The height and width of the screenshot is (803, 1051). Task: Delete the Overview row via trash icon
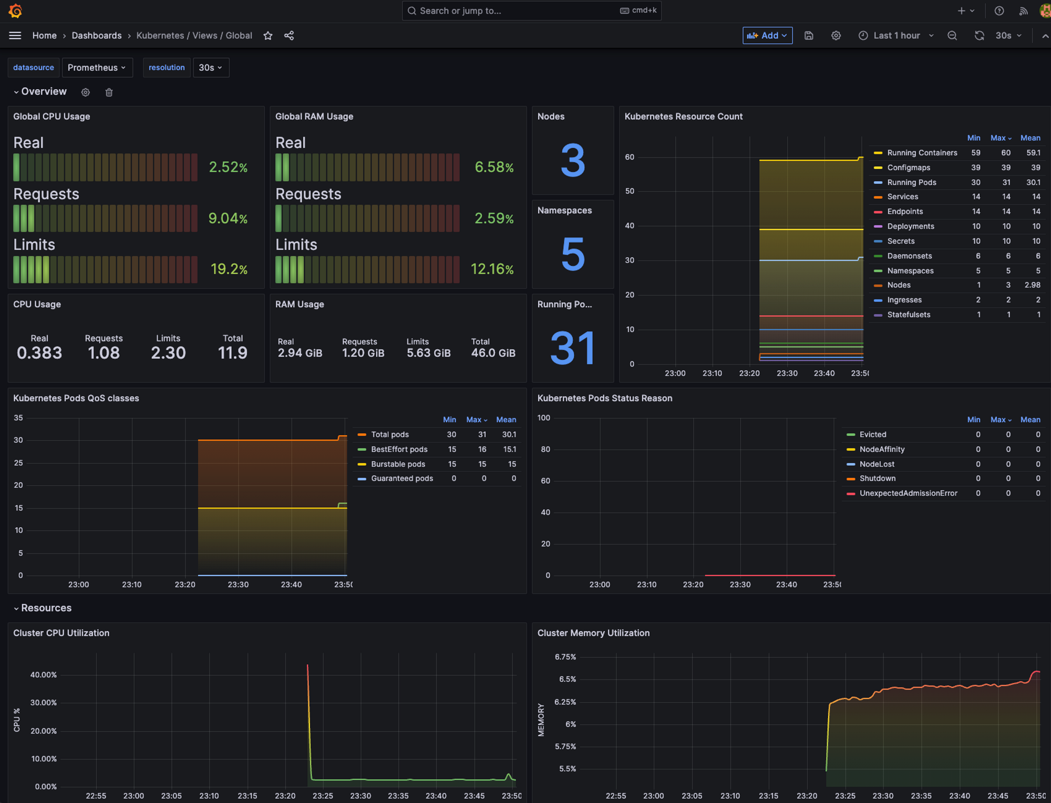tap(109, 92)
